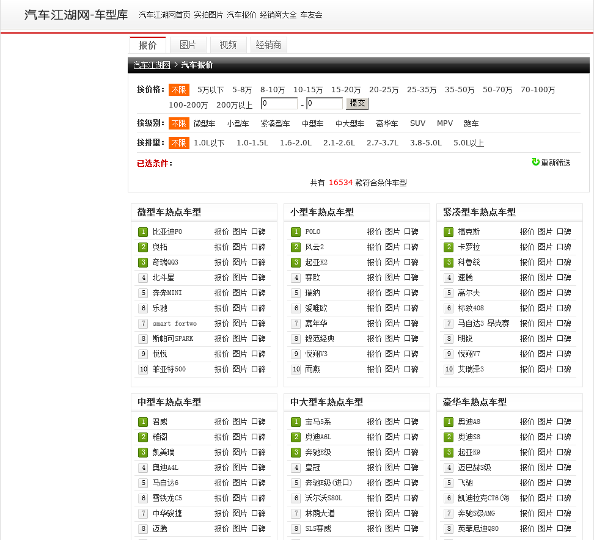The width and height of the screenshot is (594, 540).
Task: Switch to the 图片 tab
Action: (188, 45)
